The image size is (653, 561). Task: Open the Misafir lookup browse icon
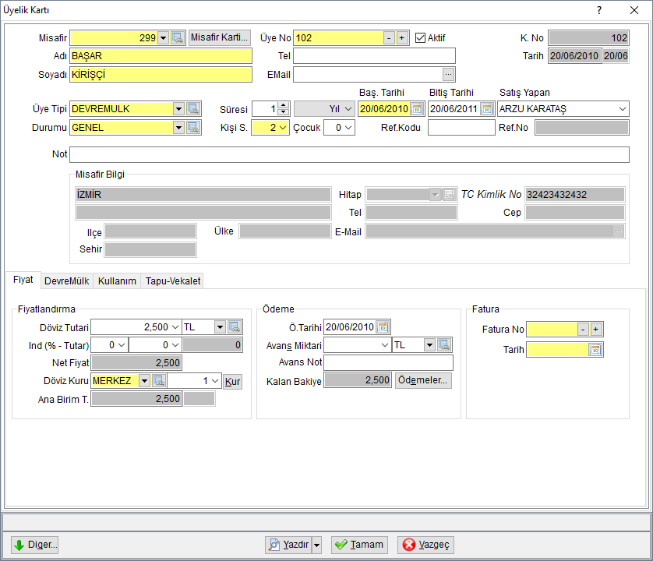point(178,38)
